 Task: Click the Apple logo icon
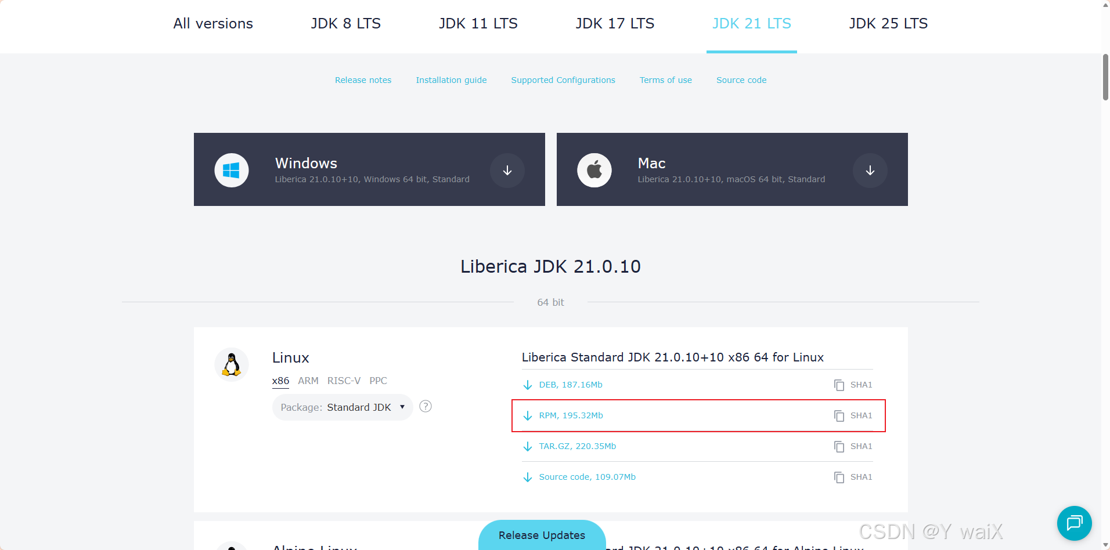[x=594, y=170]
